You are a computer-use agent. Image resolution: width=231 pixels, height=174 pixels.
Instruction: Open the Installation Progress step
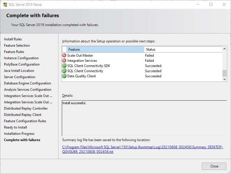(19, 134)
